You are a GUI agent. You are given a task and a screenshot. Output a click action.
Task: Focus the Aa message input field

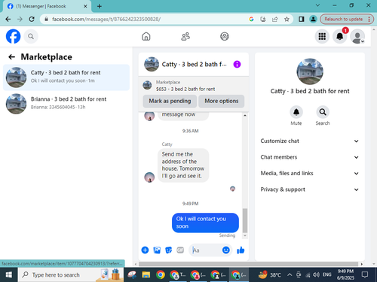coord(206,250)
